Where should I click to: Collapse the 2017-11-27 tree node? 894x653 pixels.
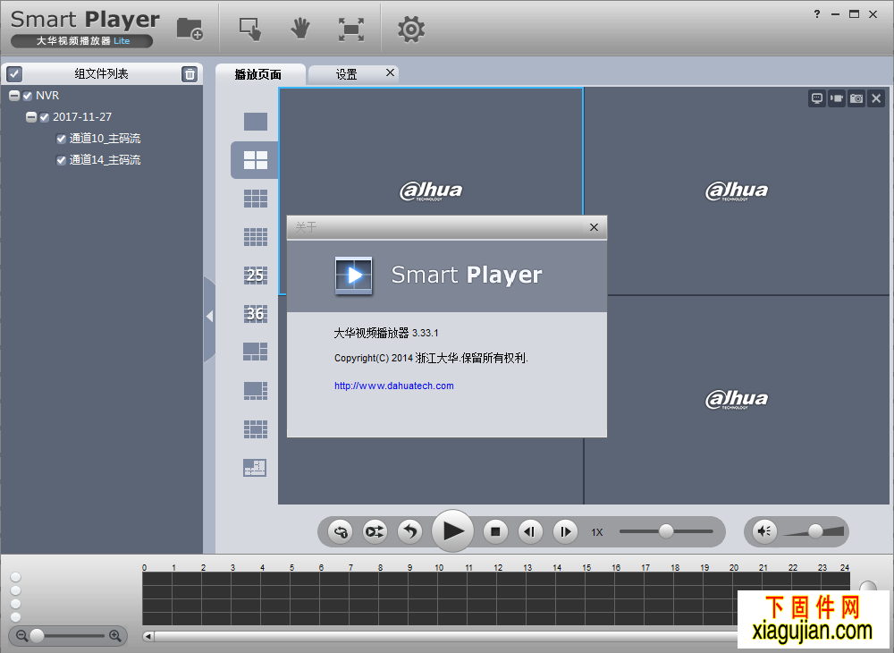pyautogui.click(x=31, y=117)
